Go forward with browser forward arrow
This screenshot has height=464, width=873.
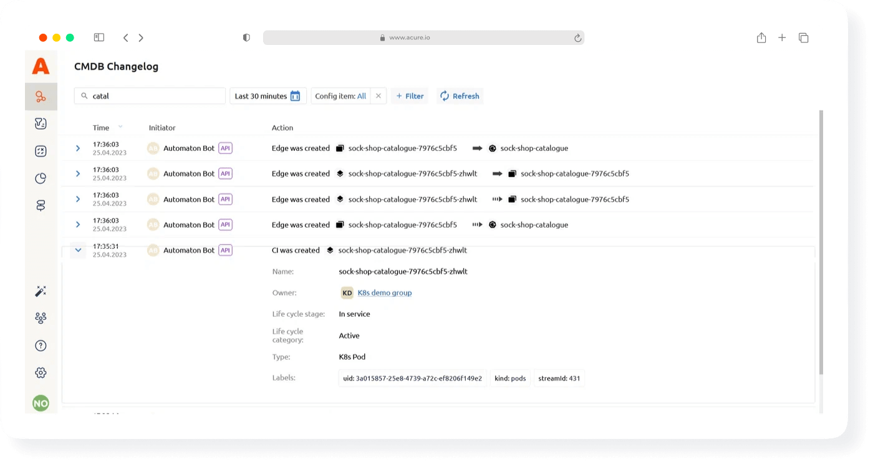[141, 37]
